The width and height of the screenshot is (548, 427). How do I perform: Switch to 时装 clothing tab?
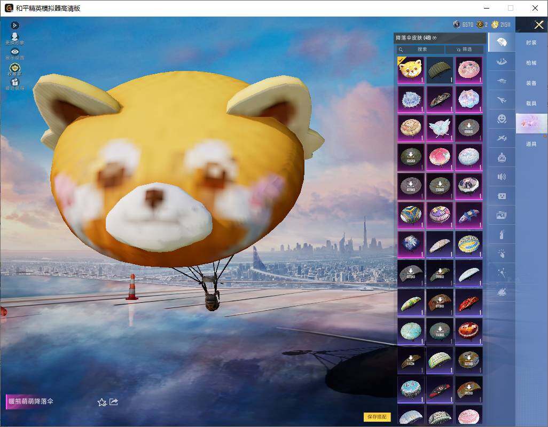[x=531, y=43]
